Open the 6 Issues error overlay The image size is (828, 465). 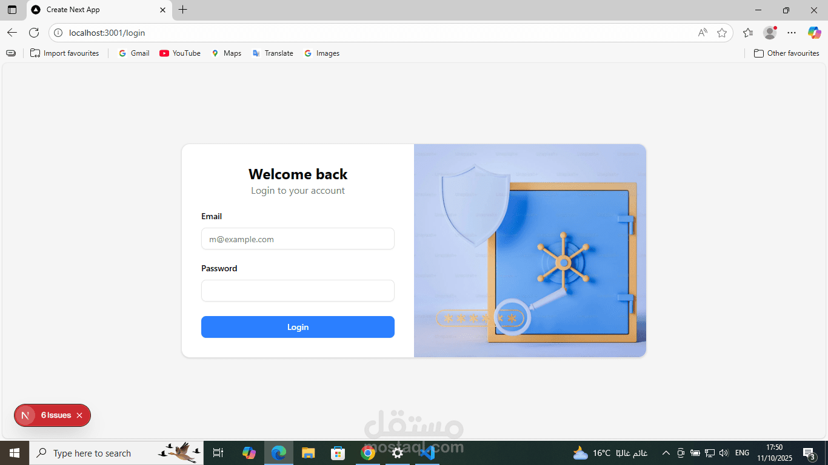[56, 415]
